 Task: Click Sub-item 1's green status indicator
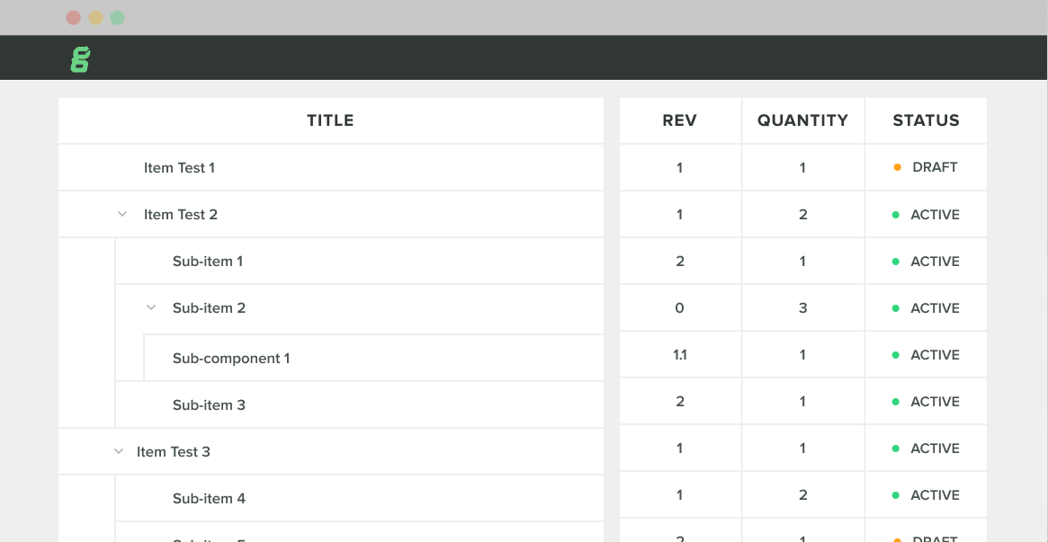pos(898,261)
